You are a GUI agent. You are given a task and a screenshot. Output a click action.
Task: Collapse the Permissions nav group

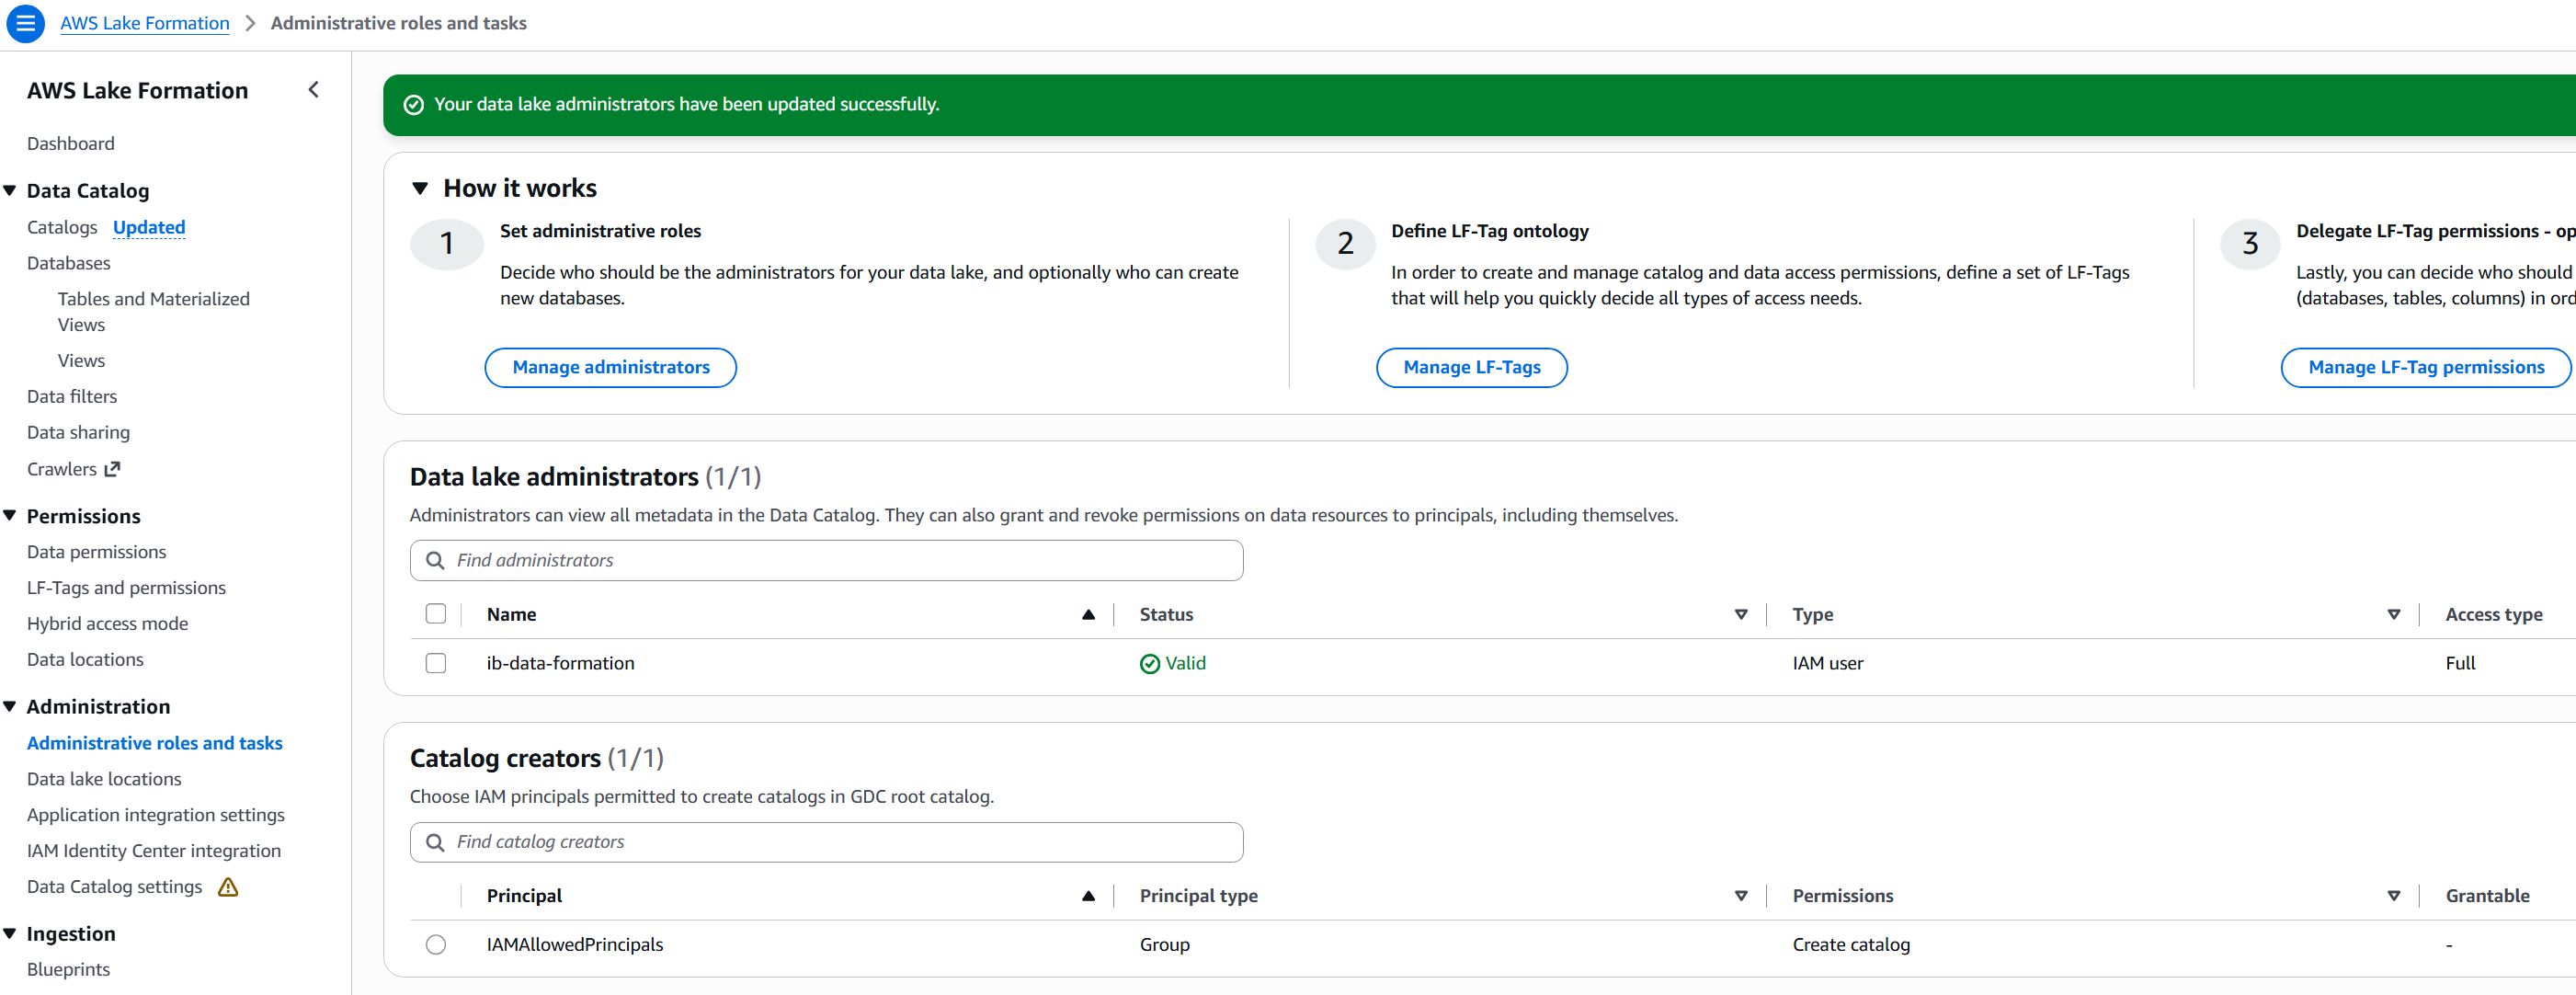pyautogui.click(x=10, y=516)
